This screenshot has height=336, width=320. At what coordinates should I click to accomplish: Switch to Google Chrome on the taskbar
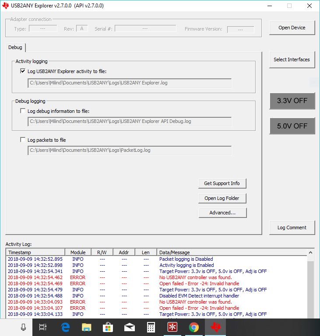coord(193,327)
